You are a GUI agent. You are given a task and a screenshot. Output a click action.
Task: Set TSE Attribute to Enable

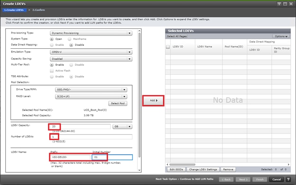pos(52,77)
